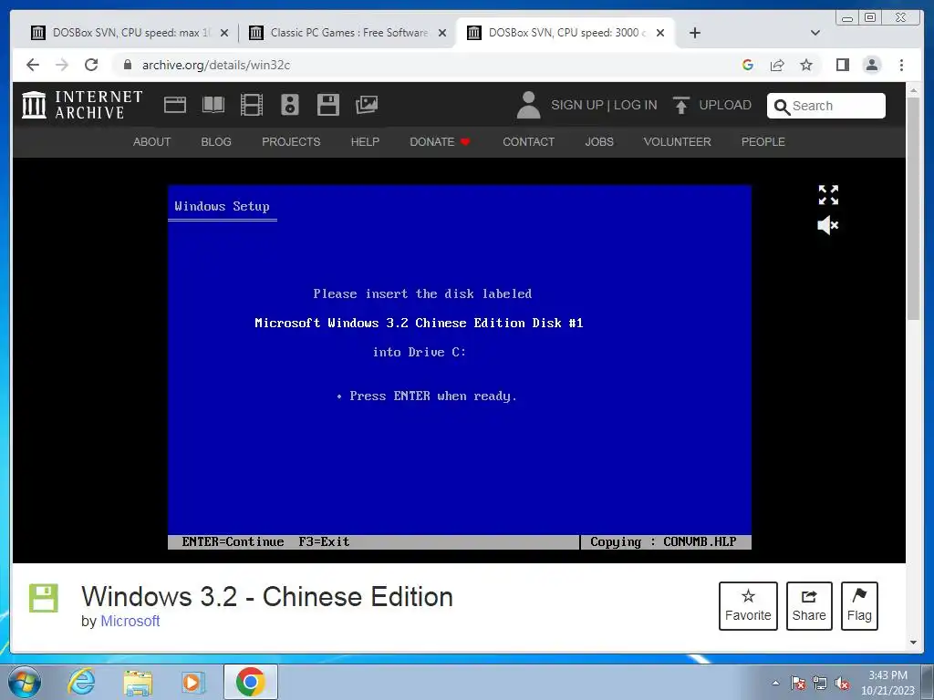The image size is (934, 700).
Task: Click volume muted tray icon
Action: [842, 683]
